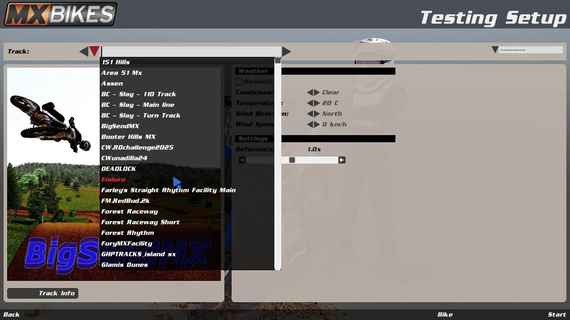This screenshot has height=320, width=570.
Task: Adjust Wind Speed 0 km/h stepper
Action: pos(313,124)
